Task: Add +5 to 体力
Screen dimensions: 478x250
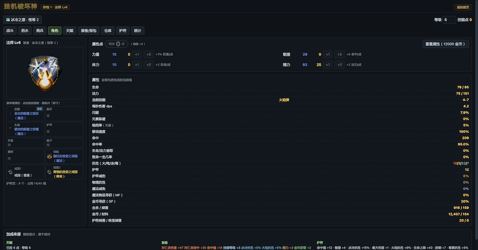Action: [149, 65]
